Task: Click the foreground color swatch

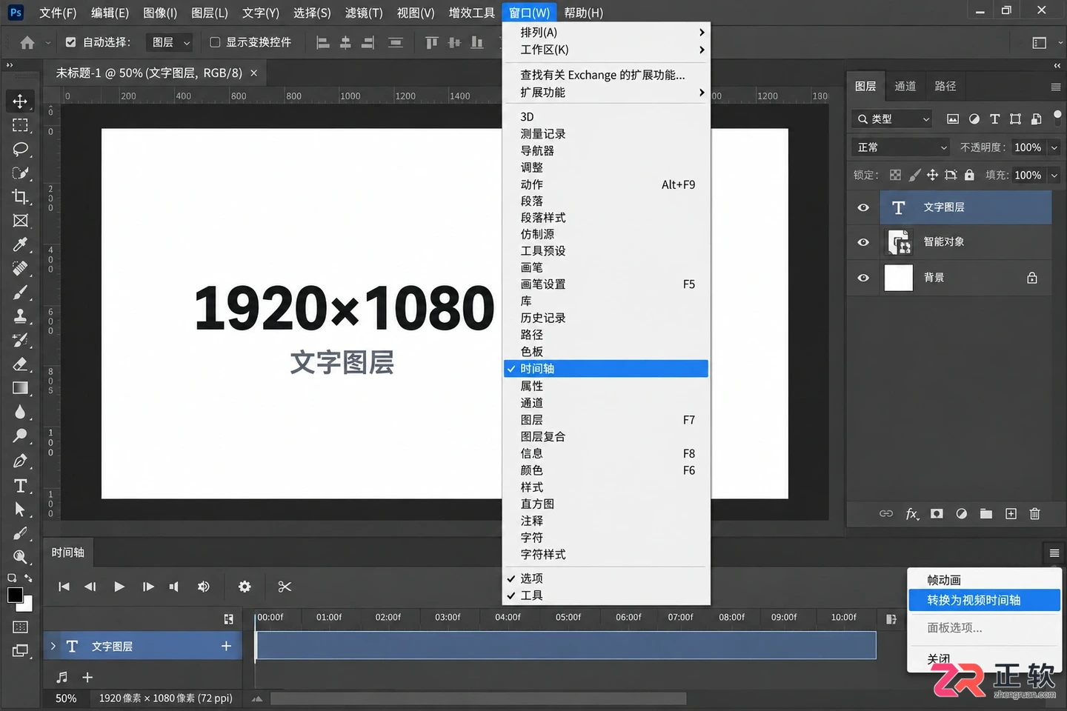Action: point(15,595)
